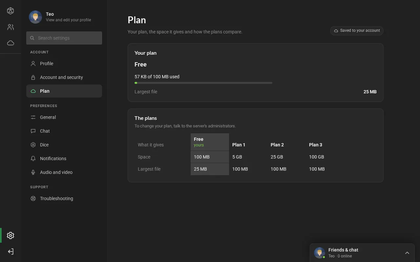Click the sliders icon beside General
Viewport: 420px width, 262px height.
(x=33, y=117)
